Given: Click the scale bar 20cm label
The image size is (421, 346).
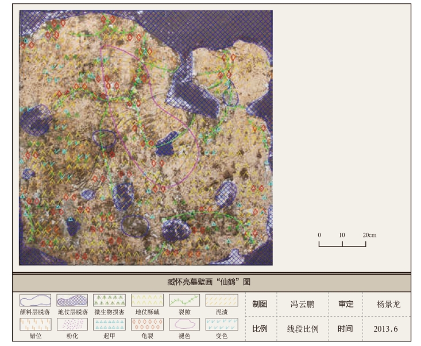Looking at the screenshot, I should tap(369, 235).
